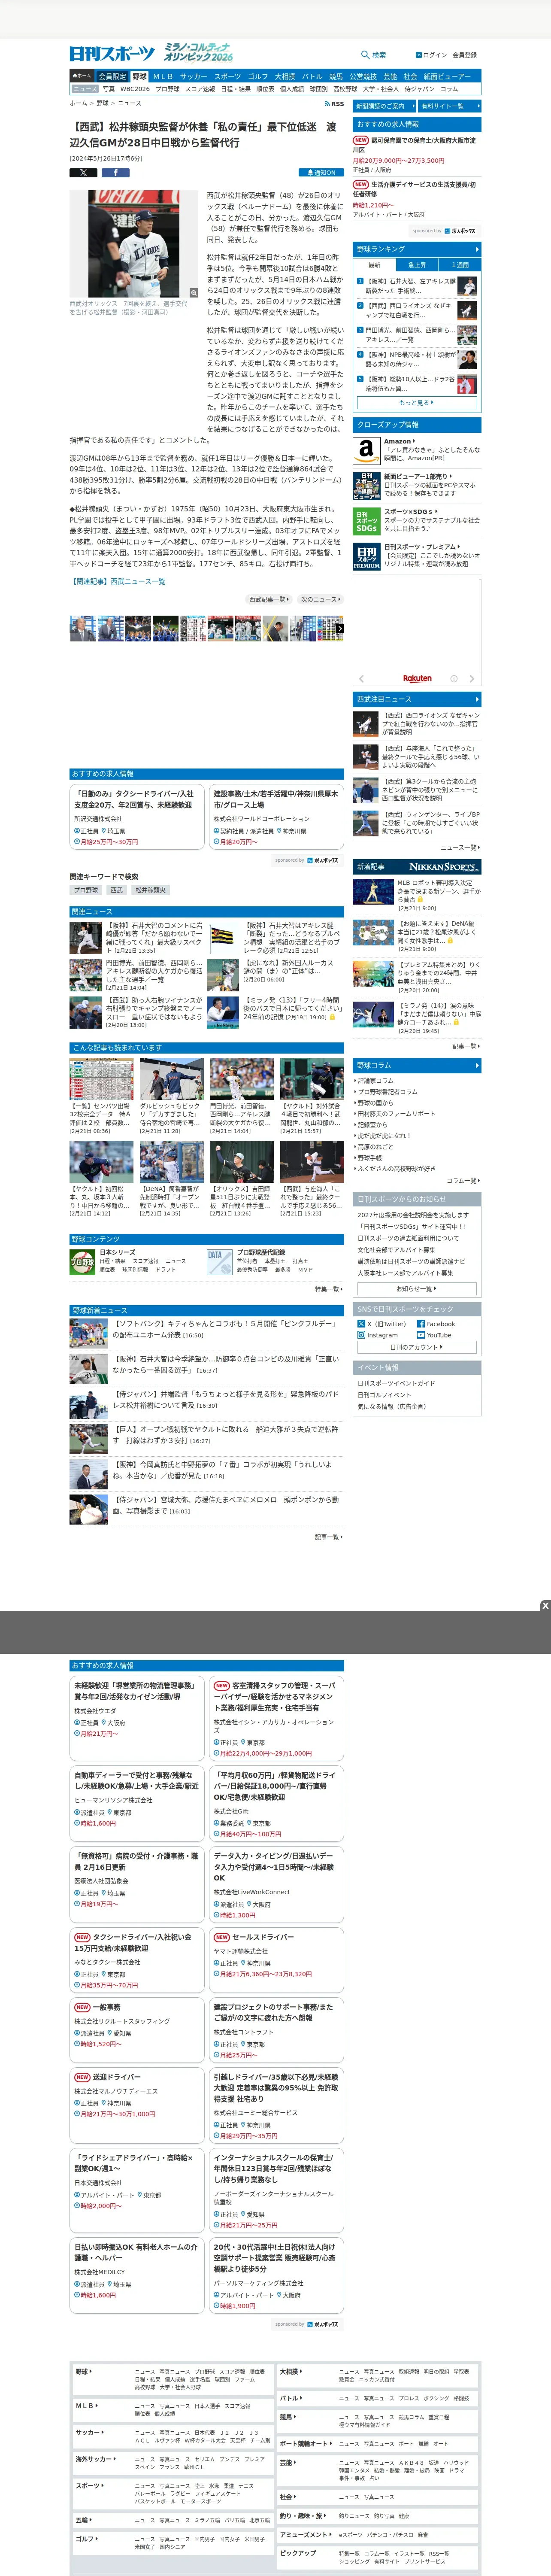Click the Nikkan Sports logo
This screenshot has width=551, height=2576.
[x=112, y=54]
